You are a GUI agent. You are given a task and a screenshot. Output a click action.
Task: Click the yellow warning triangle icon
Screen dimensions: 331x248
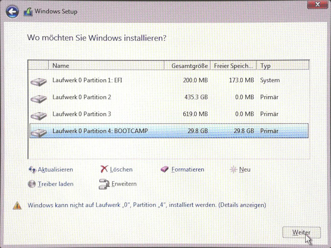click(17, 205)
